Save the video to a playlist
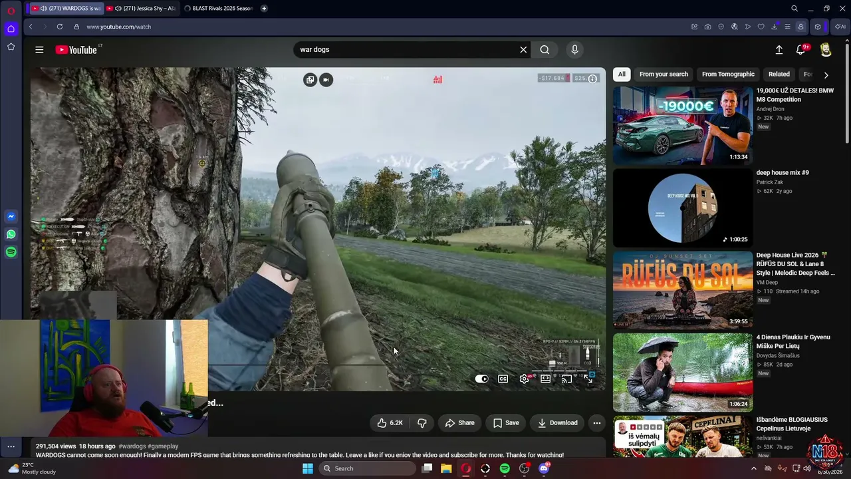Viewport: 851px width, 479px height. (x=506, y=423)
